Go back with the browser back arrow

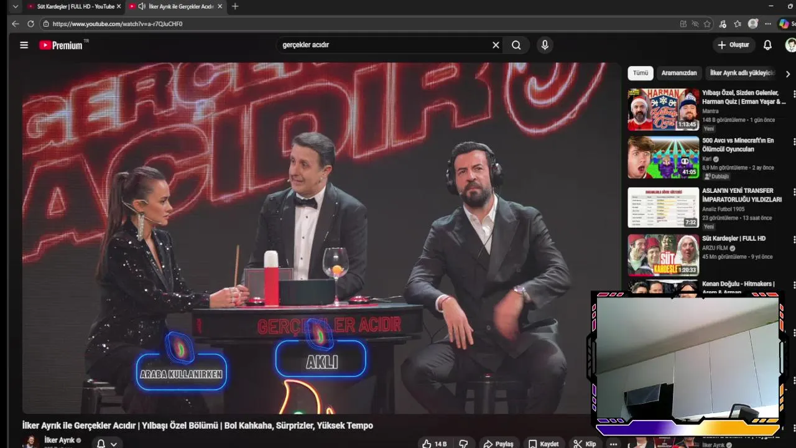click(x=16, y=24)
